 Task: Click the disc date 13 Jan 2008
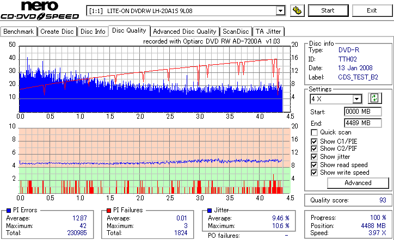(x=355, y=68)
